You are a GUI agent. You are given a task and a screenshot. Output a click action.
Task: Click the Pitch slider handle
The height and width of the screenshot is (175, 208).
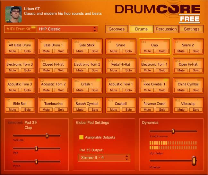36,162
